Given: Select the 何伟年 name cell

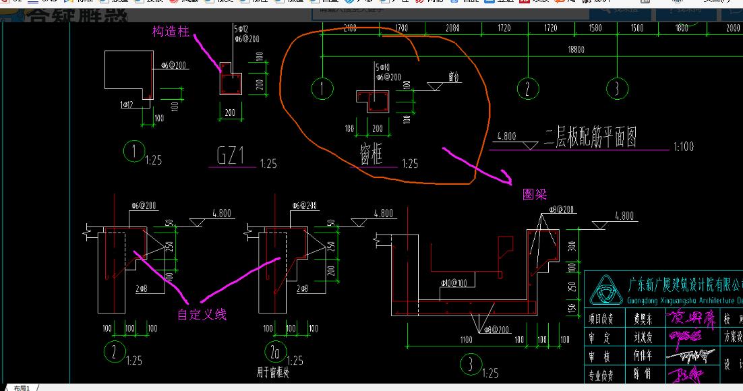Looking at the screenshot, I should (643, 355).
